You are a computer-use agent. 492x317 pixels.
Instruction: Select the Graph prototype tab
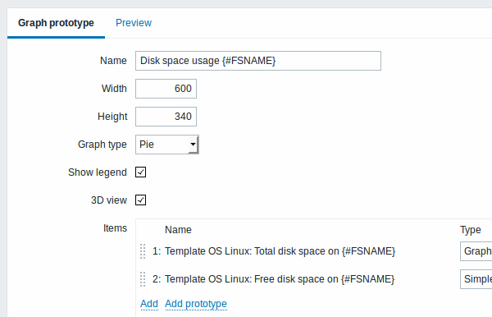(x=56, y=23)
